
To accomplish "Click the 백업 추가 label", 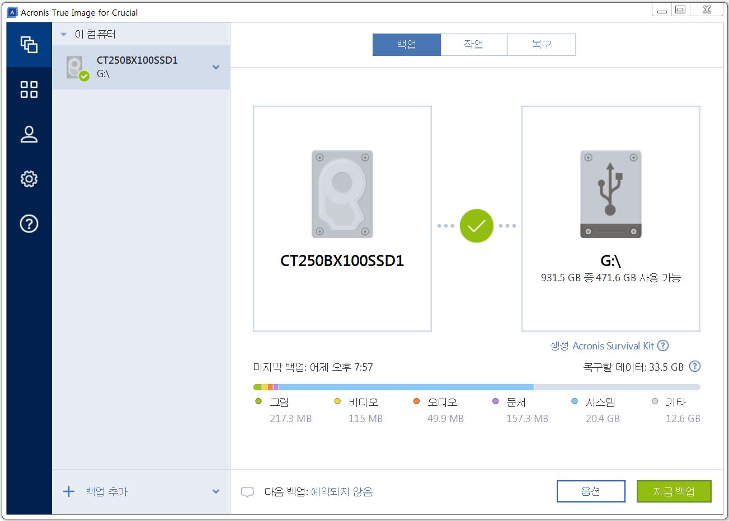I will 107,491.
